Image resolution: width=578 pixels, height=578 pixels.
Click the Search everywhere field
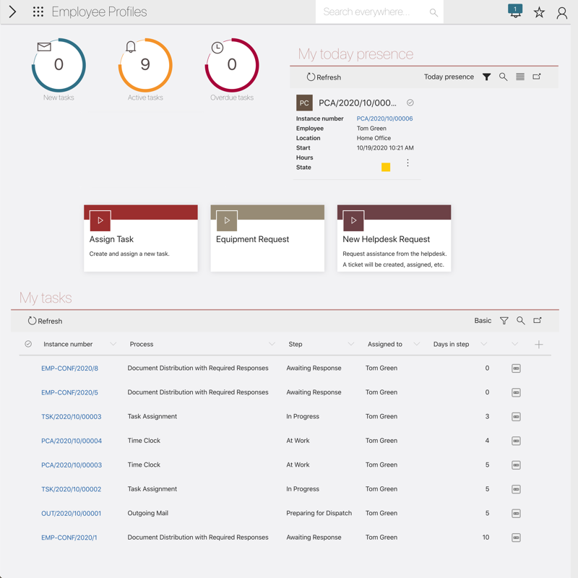click(x=372, y=12)
